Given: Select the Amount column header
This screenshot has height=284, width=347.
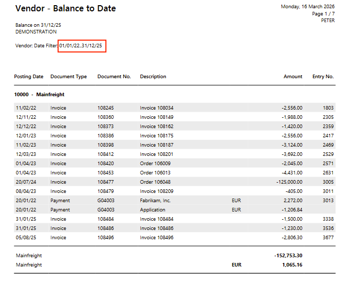Looking at the screenshot, I should point(293,77).
